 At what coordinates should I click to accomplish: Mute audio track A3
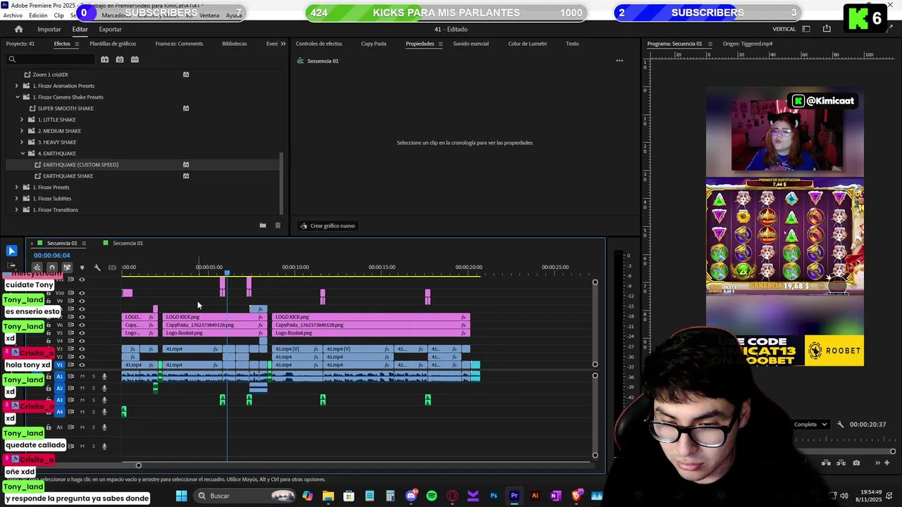coord(82,400)
